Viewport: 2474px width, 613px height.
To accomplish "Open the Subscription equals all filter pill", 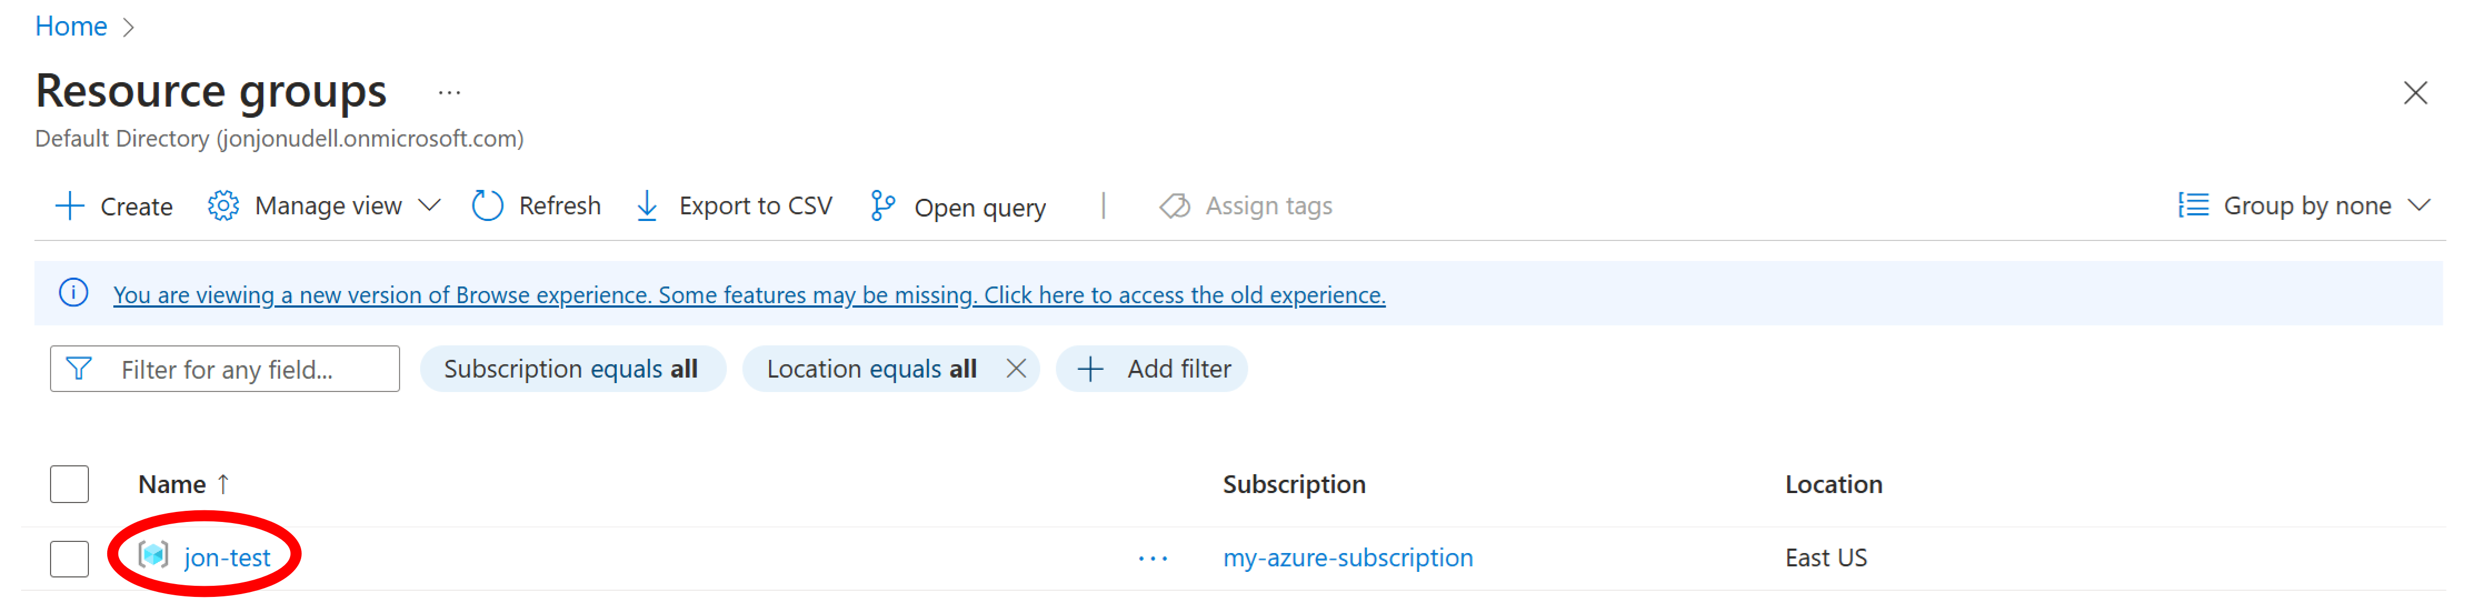I will click(x=572, y=368).
